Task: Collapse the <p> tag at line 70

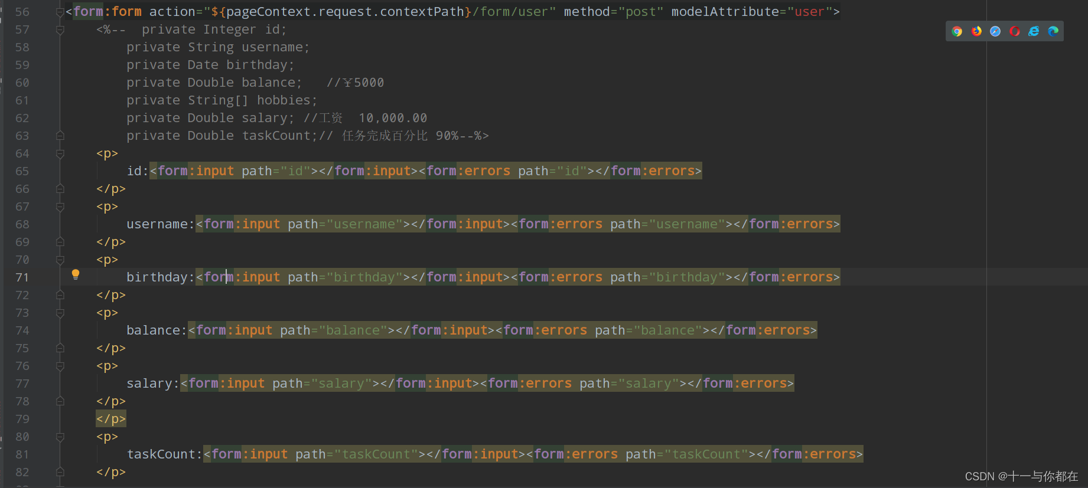Action: pyautogui.click(x=60, y=260)
